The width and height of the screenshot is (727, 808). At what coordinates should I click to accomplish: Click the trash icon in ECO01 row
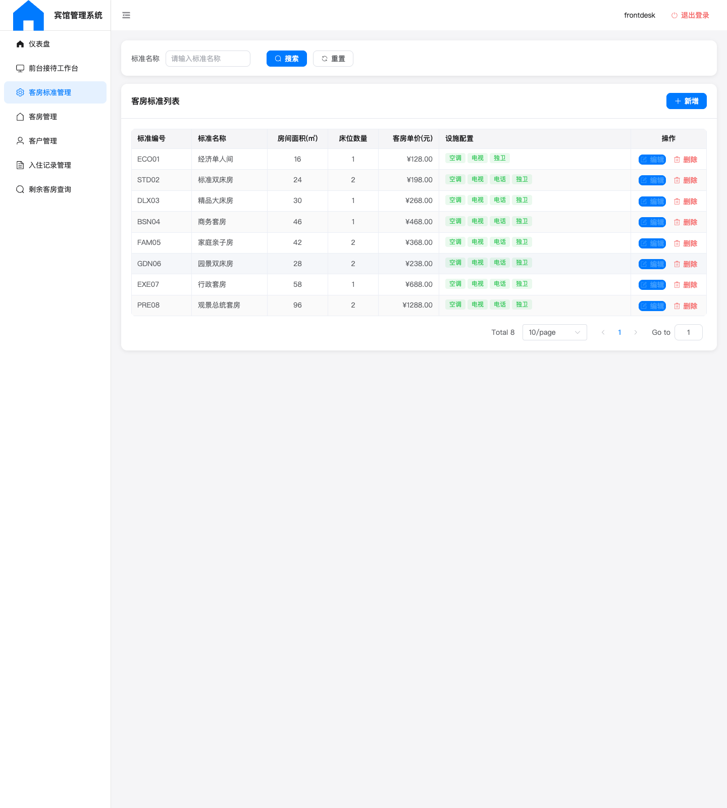pos(677,160)
